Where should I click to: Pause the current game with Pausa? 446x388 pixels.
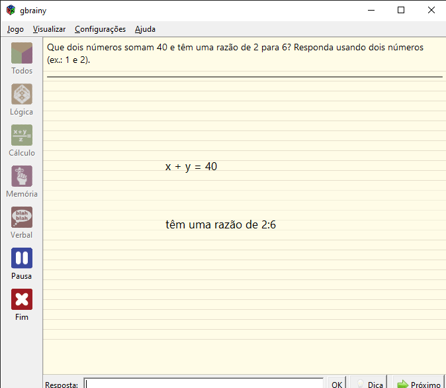point(22,258)
